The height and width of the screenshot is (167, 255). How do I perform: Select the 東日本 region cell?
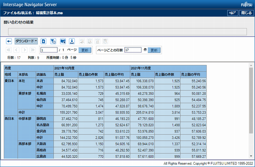11,97
